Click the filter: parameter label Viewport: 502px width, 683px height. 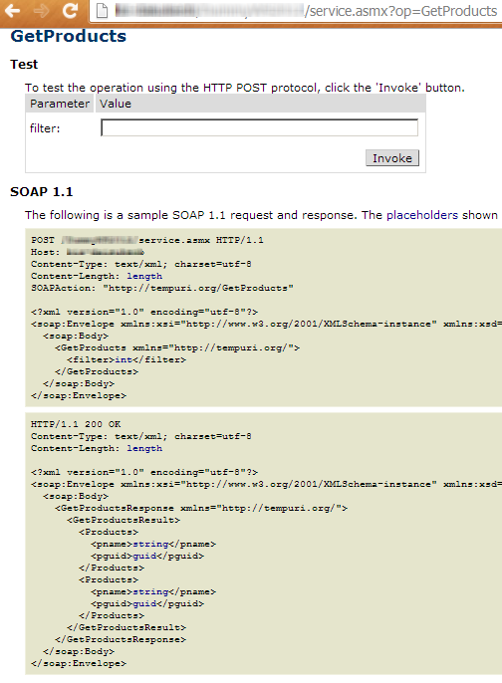(45, 128)
